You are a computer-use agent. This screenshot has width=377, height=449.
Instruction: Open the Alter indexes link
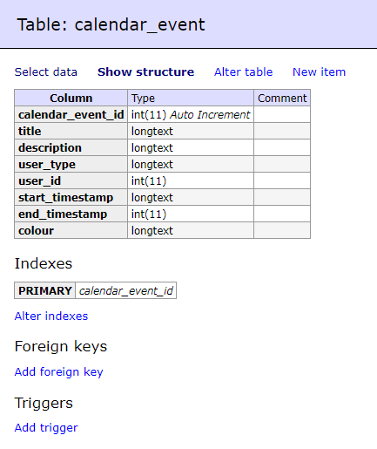point(51,316)
